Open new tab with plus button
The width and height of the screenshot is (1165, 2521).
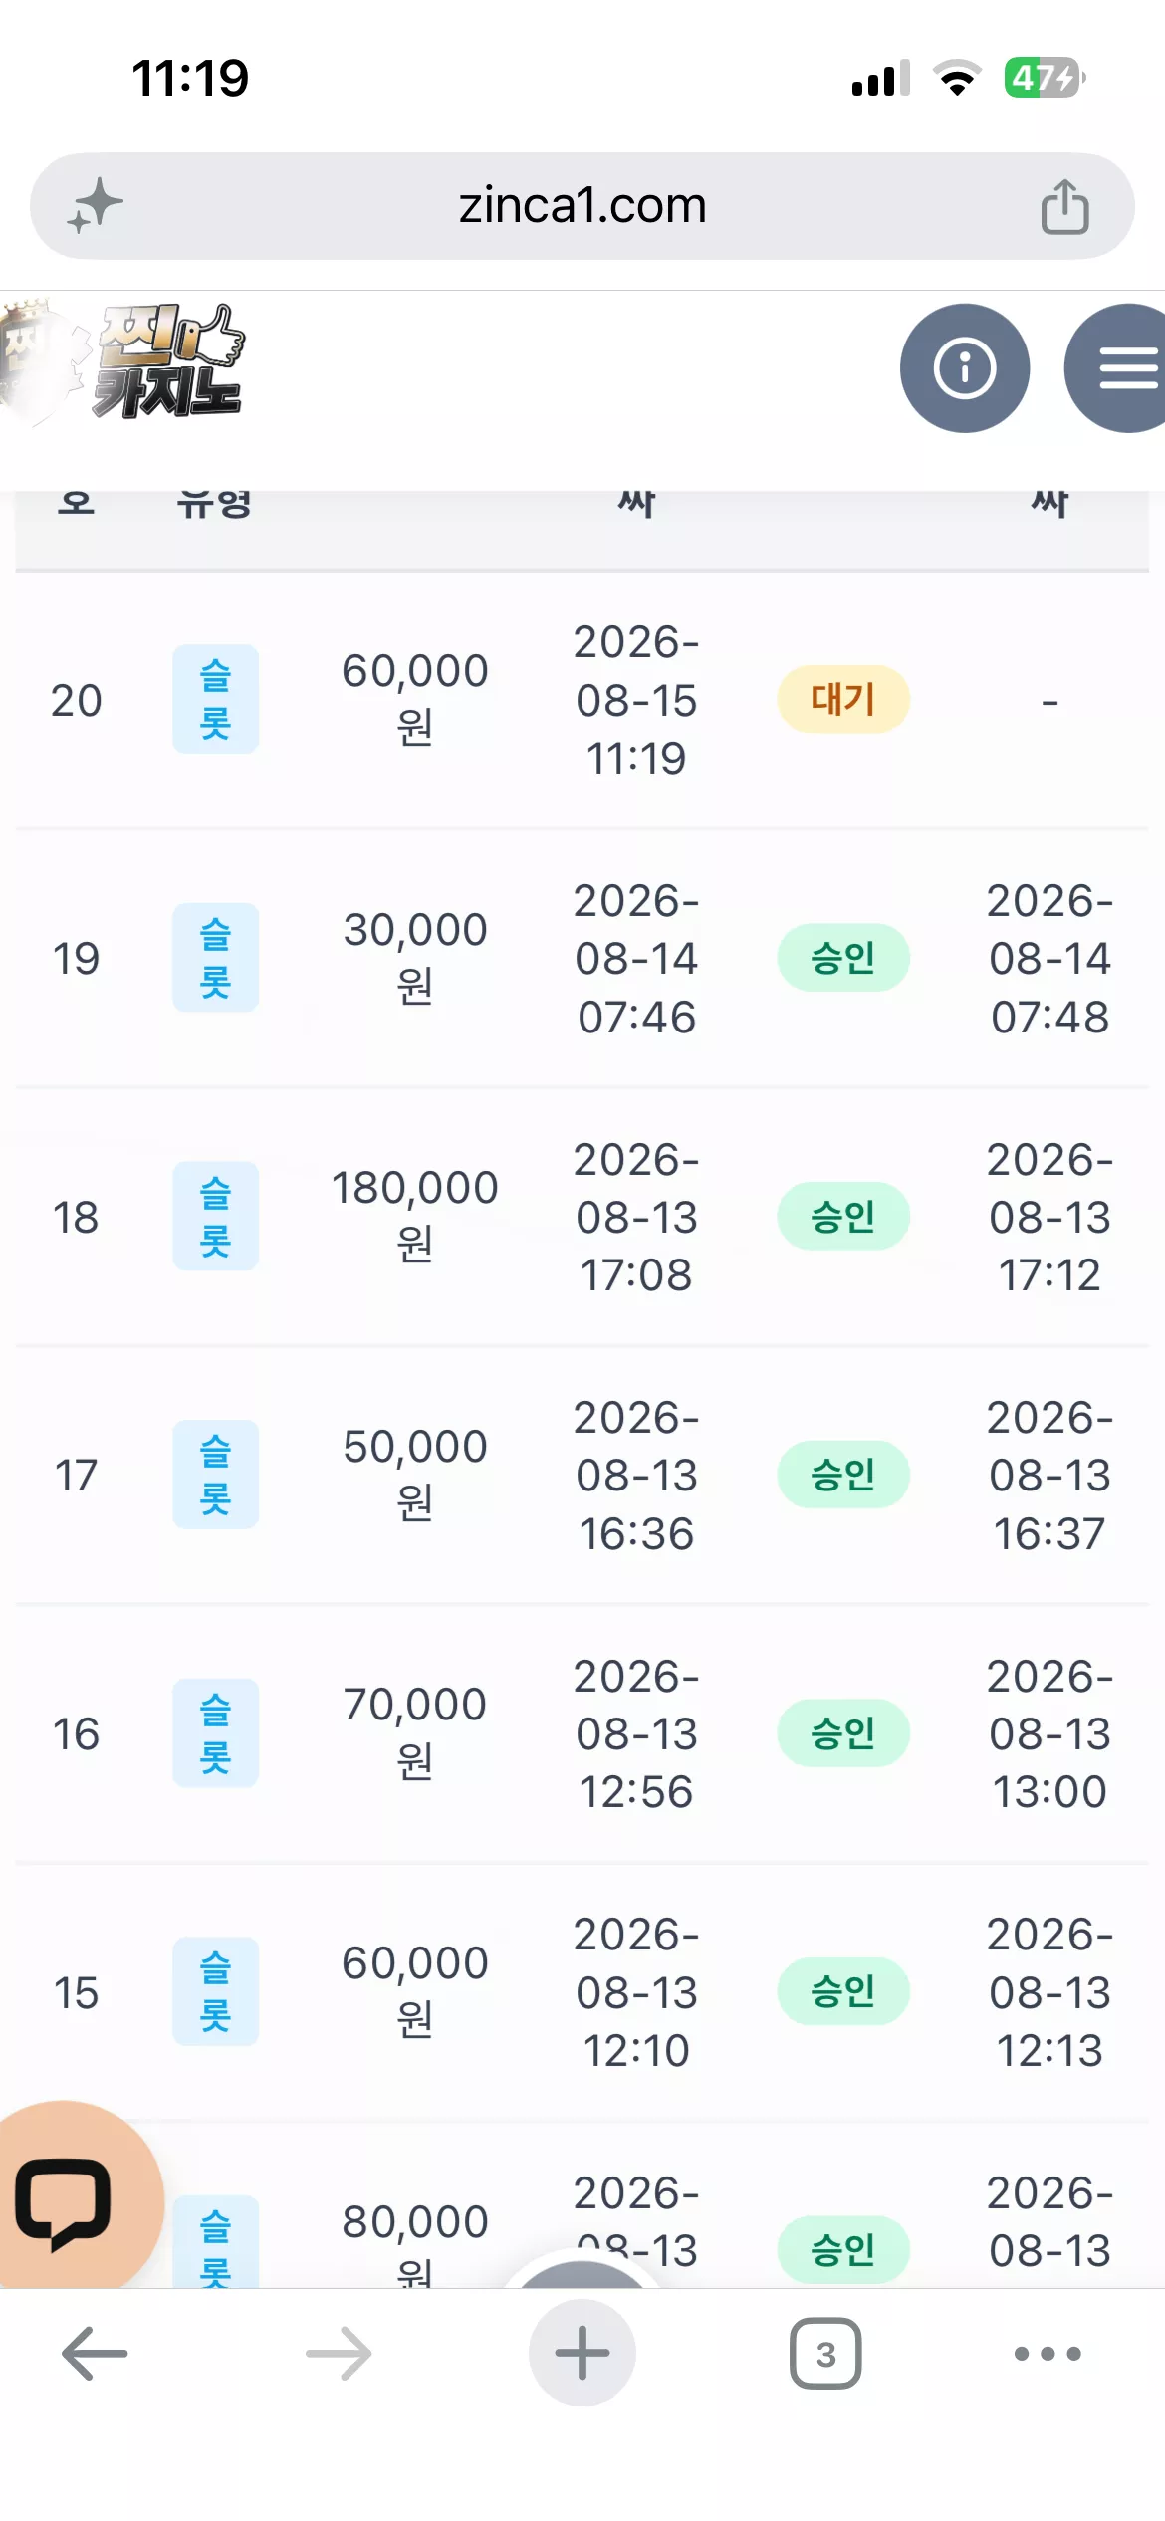click(x=582, y=2354)
